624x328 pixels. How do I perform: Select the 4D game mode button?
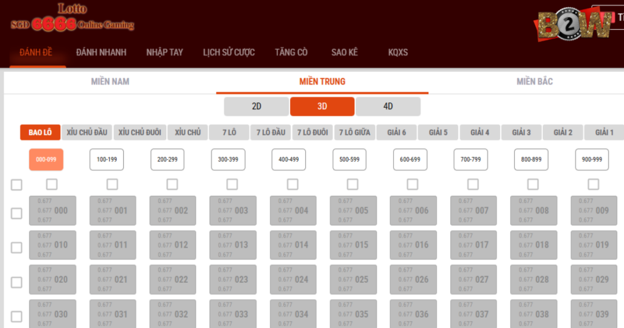tap(388, 106)
